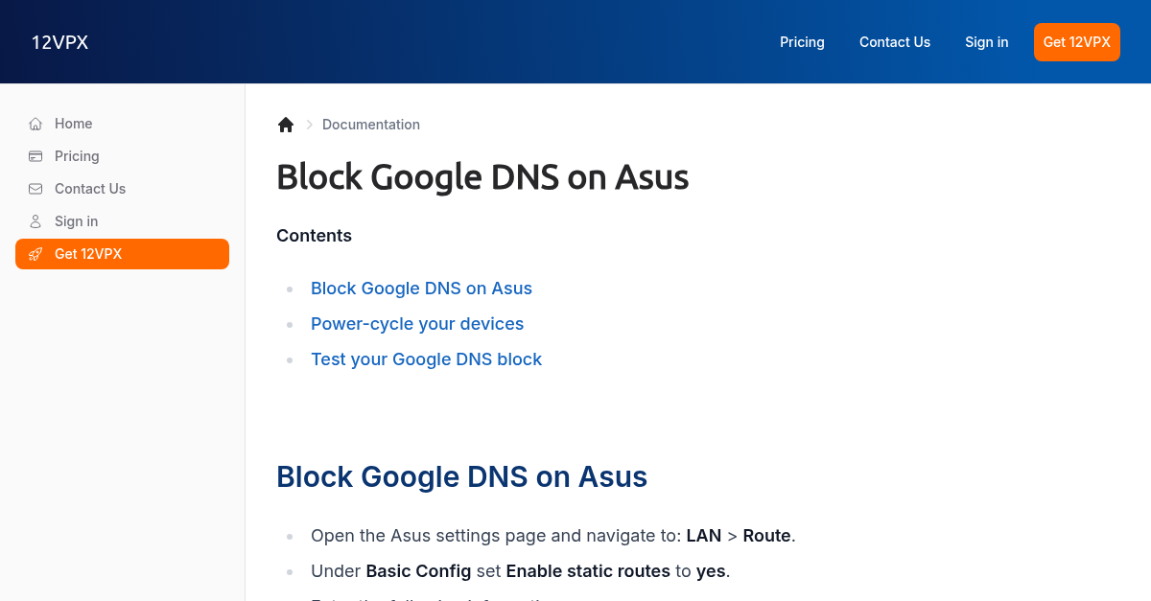Click the blue section heading Block Google DNS on Asus
The height and width of the screenshot is (601, 1151).
pyautogui.click(x=461, y=476)
